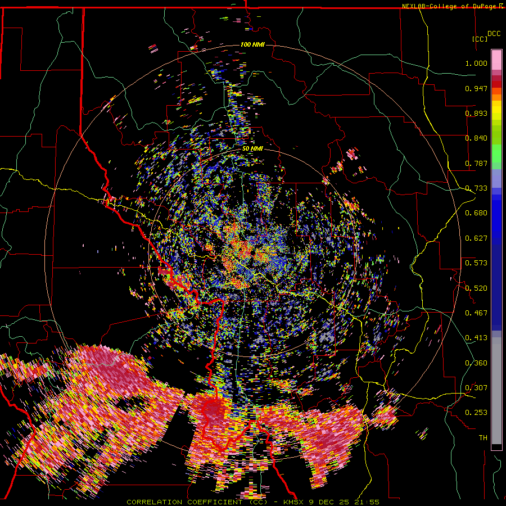Viewport: 506px width, 506px height.
Task: Select the 0.680 scale value
Action: [476, 213]
